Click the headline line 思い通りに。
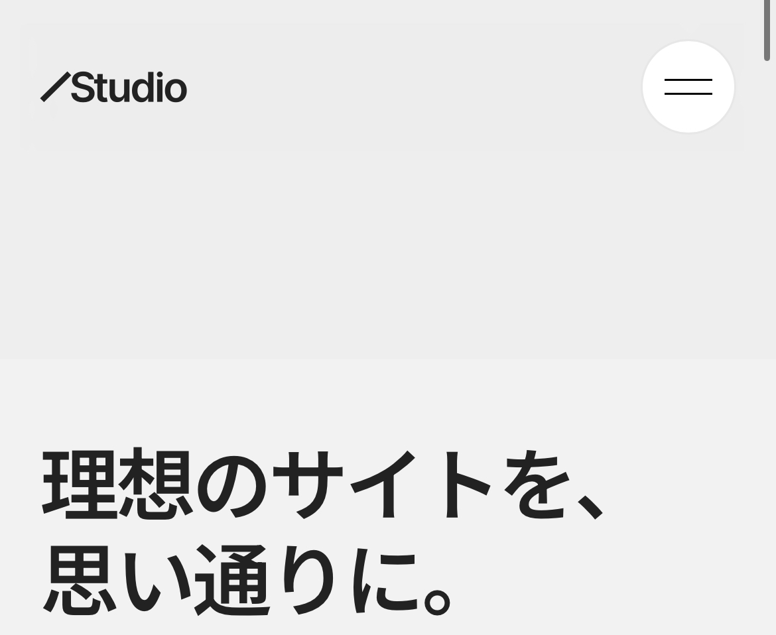 [247, 579]
